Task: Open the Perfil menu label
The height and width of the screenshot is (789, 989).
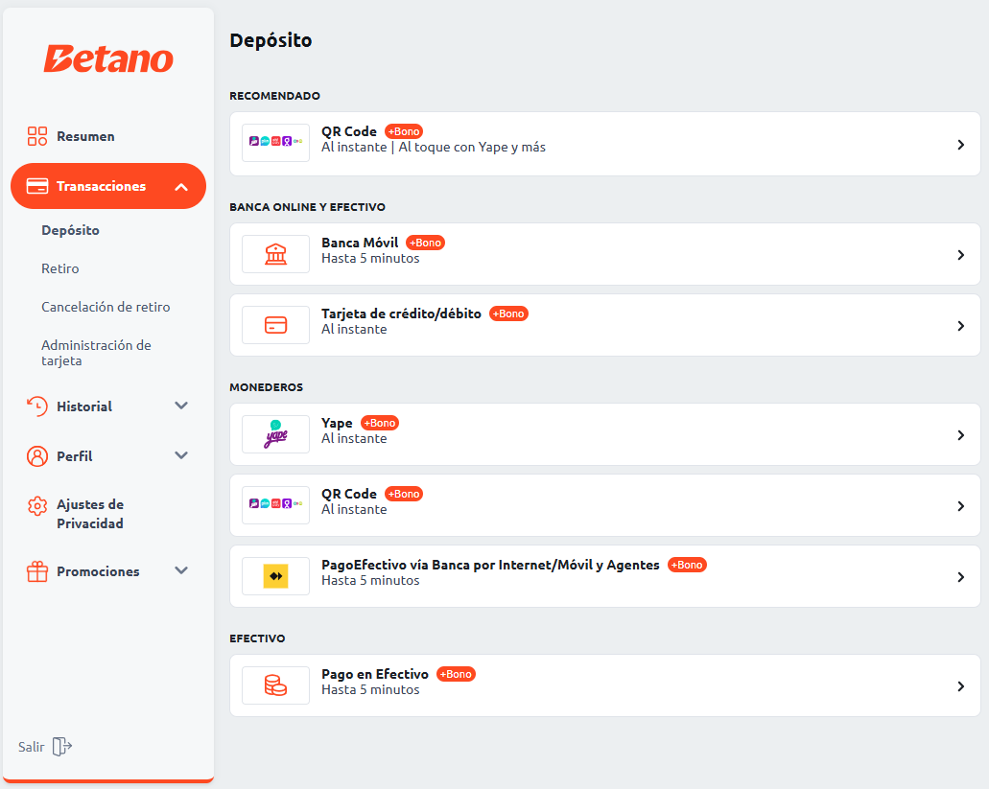Action: [x=75, y=456]
